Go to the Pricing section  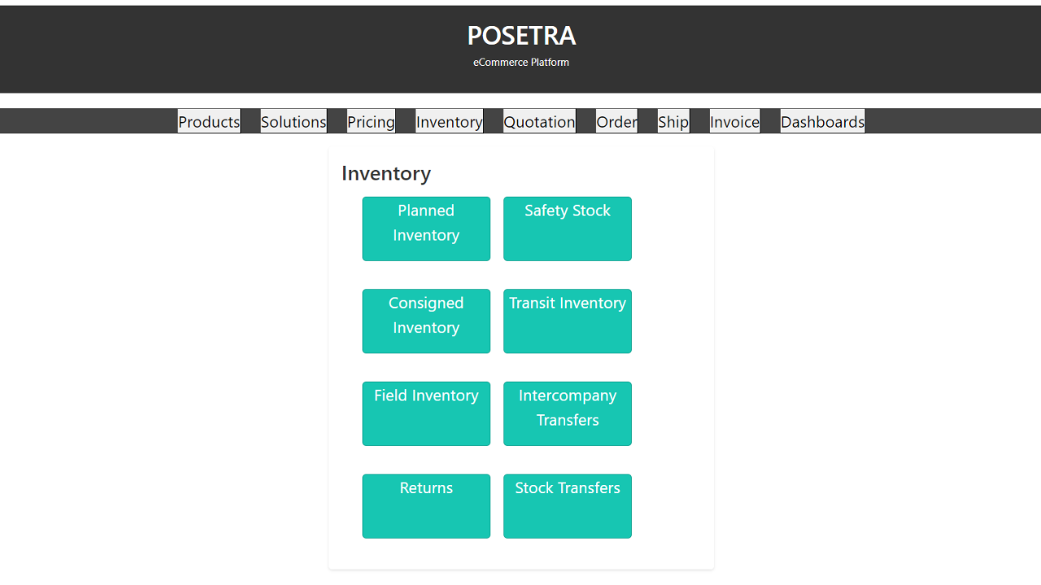[x=371, y=121]
